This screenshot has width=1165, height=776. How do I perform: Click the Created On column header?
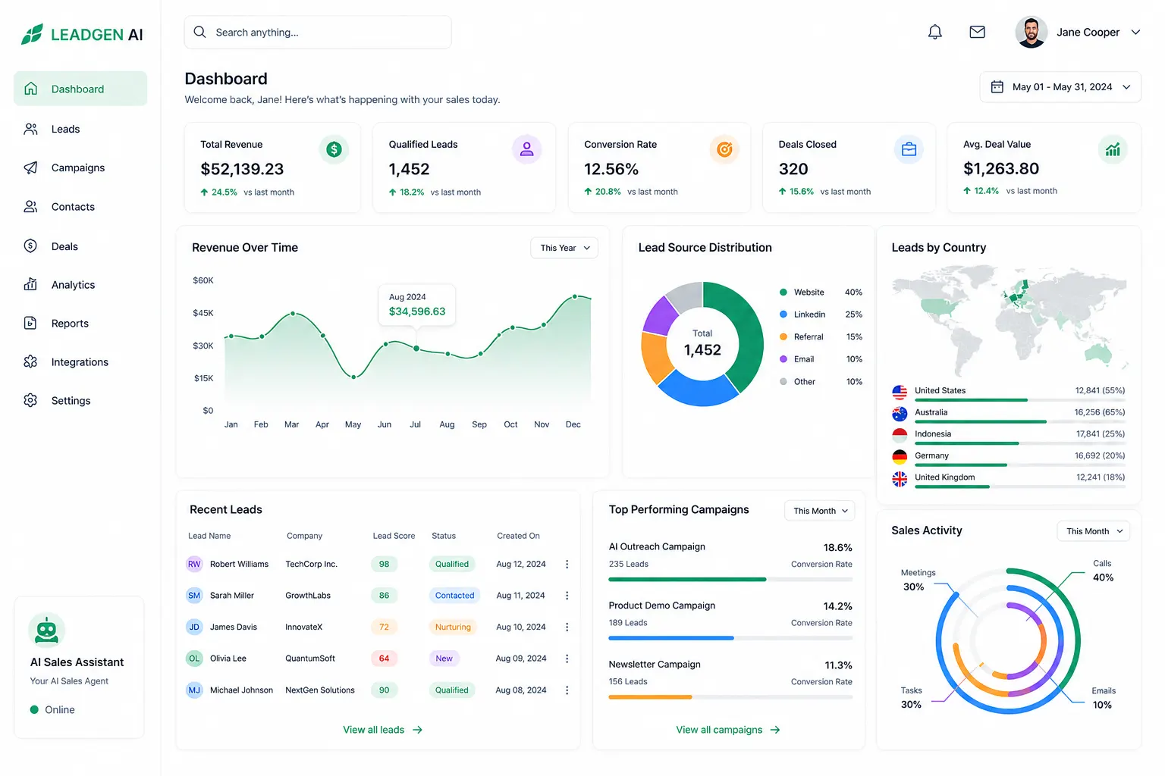(518, 536)
